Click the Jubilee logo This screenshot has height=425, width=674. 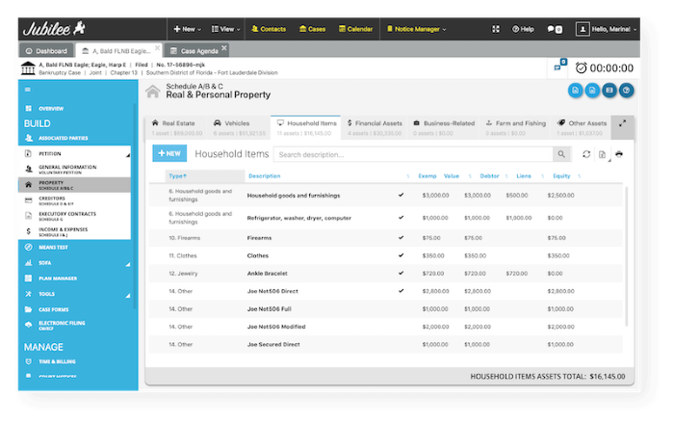54,28
